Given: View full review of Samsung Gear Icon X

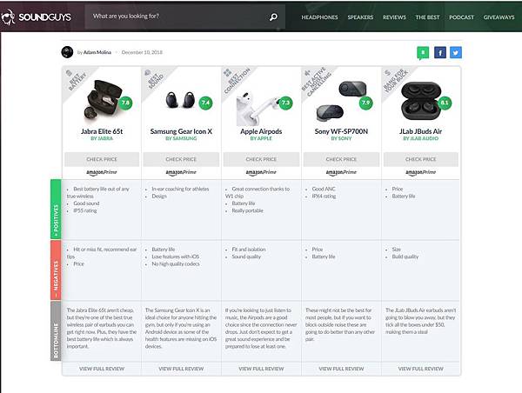Looking at the screenshot, I should [x=181, y=369].
